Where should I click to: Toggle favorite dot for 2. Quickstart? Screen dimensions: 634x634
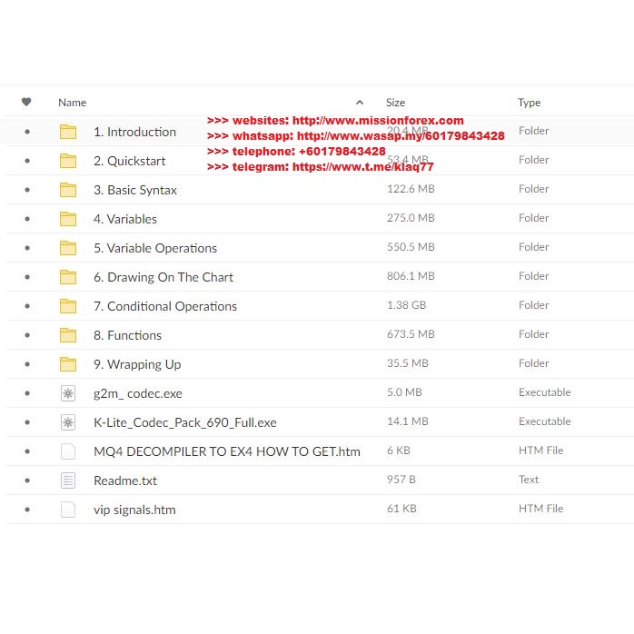tap(26, 161)
